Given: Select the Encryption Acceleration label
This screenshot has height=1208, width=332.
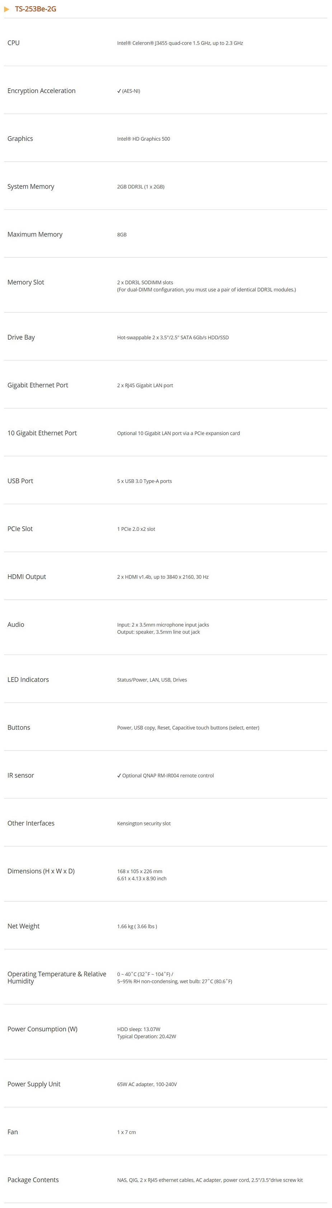Looking at the screenshot, I should pyautogui.click(x=41, y=91).
